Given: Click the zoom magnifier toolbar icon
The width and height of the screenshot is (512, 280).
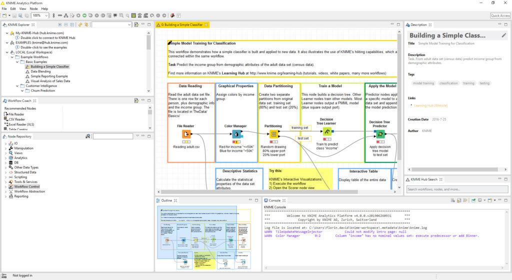Looking at the screenshot, I should [x=127, y=15].
